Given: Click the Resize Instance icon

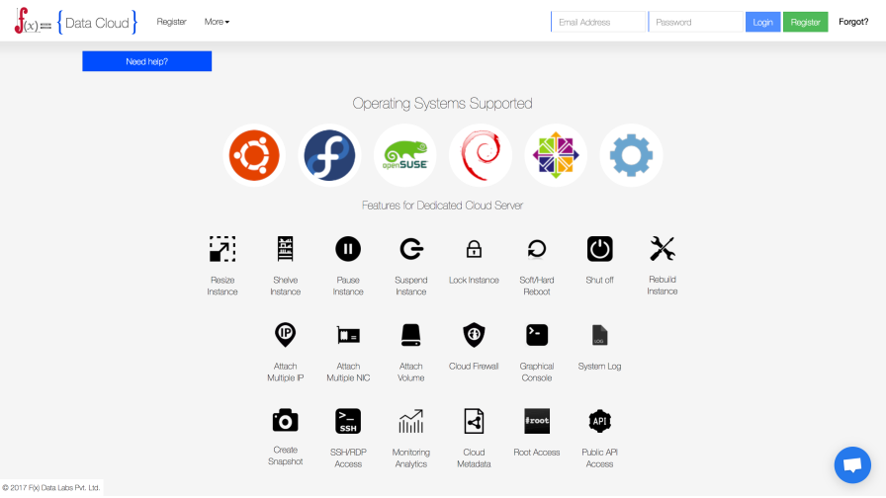Looking at the screenshot, I should pos(222,249).
